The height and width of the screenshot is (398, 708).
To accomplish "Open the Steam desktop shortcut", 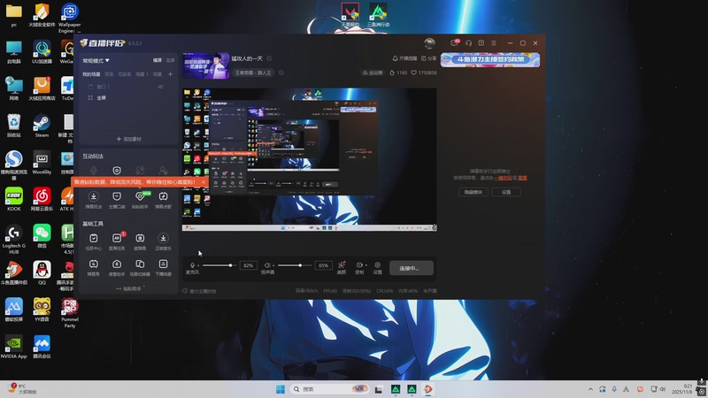I will pos(42,126).
